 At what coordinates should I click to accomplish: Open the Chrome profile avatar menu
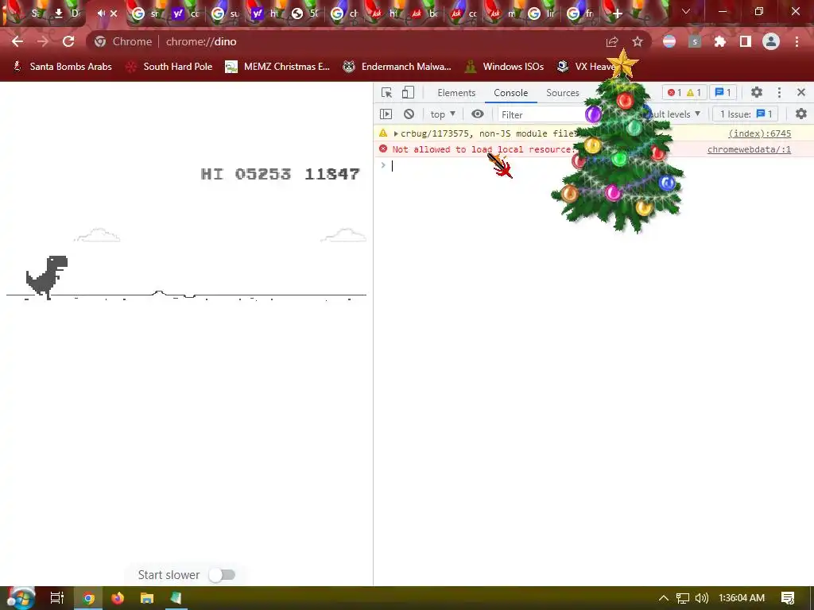click(x=771, y=41)
